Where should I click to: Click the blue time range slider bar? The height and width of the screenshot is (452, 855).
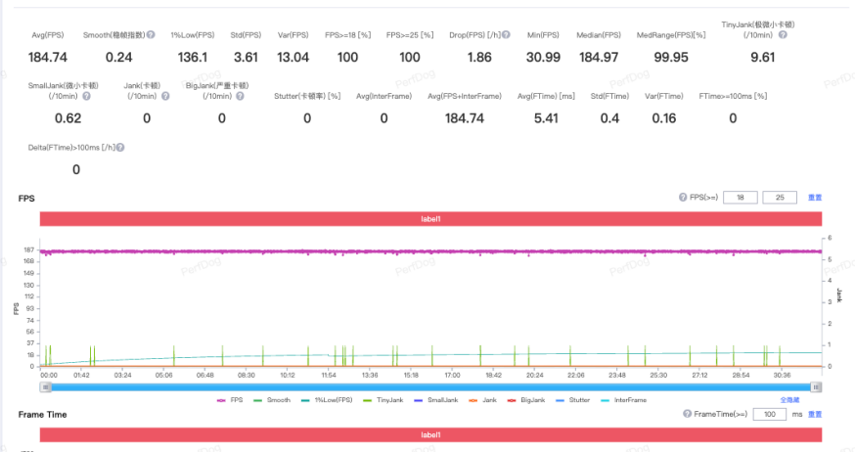click(x=430, y=387)
